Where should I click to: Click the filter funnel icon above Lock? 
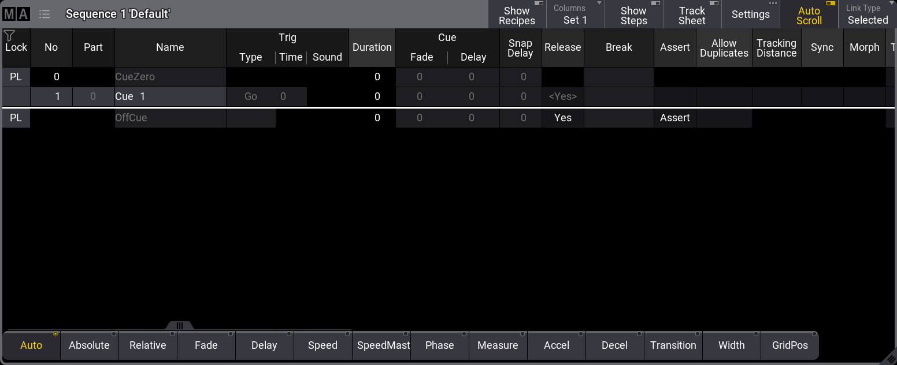9,36
